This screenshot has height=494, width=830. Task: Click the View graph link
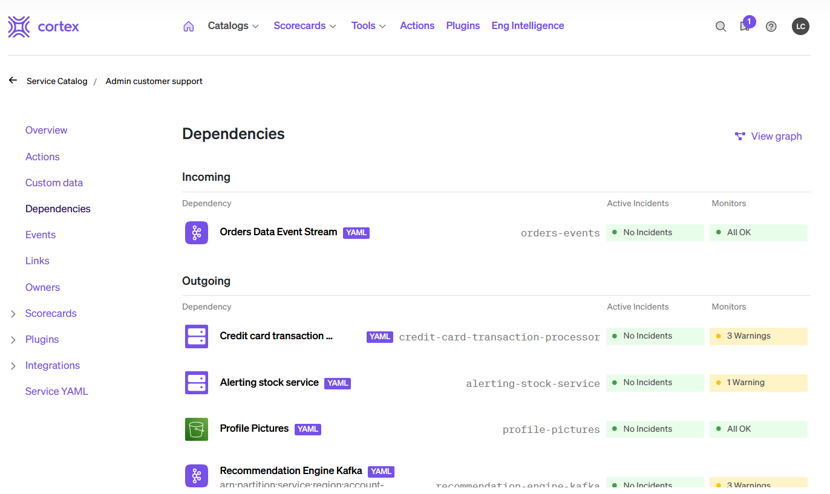(x=776, y=136)
